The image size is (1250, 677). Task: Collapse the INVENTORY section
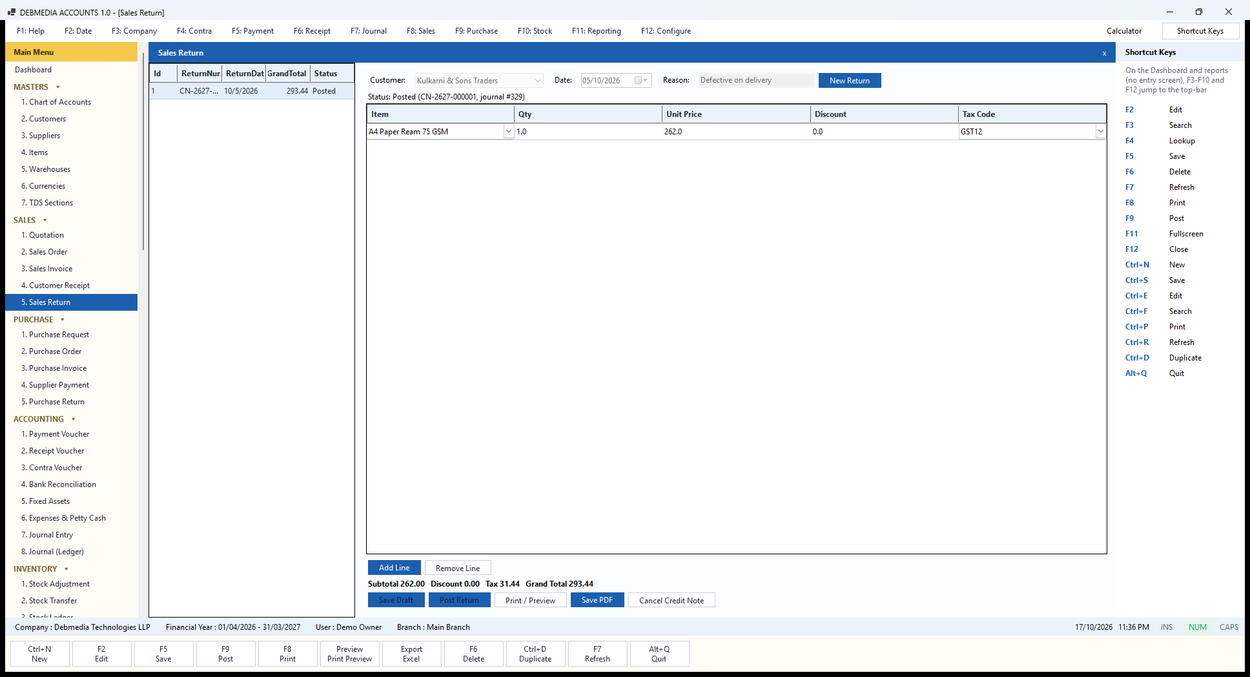pos(67,569)
